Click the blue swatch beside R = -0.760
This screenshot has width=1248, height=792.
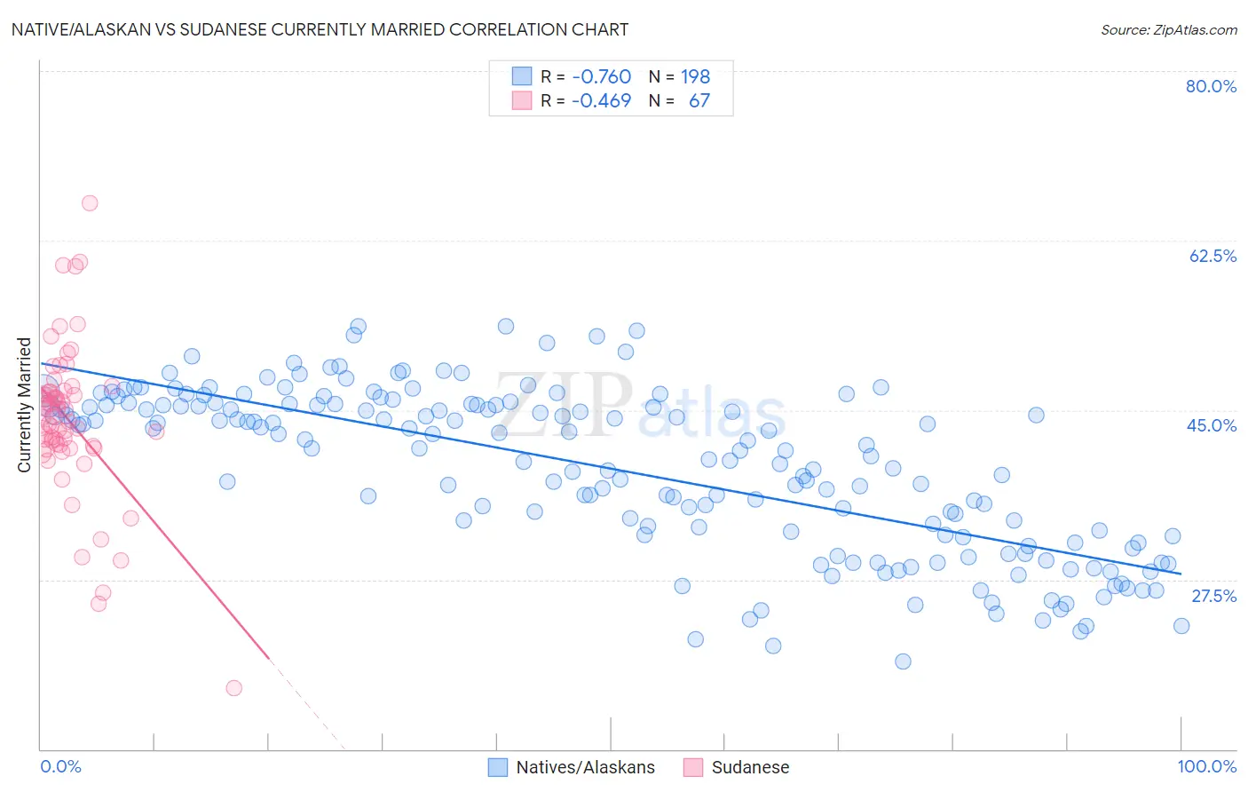click(521, 76)
